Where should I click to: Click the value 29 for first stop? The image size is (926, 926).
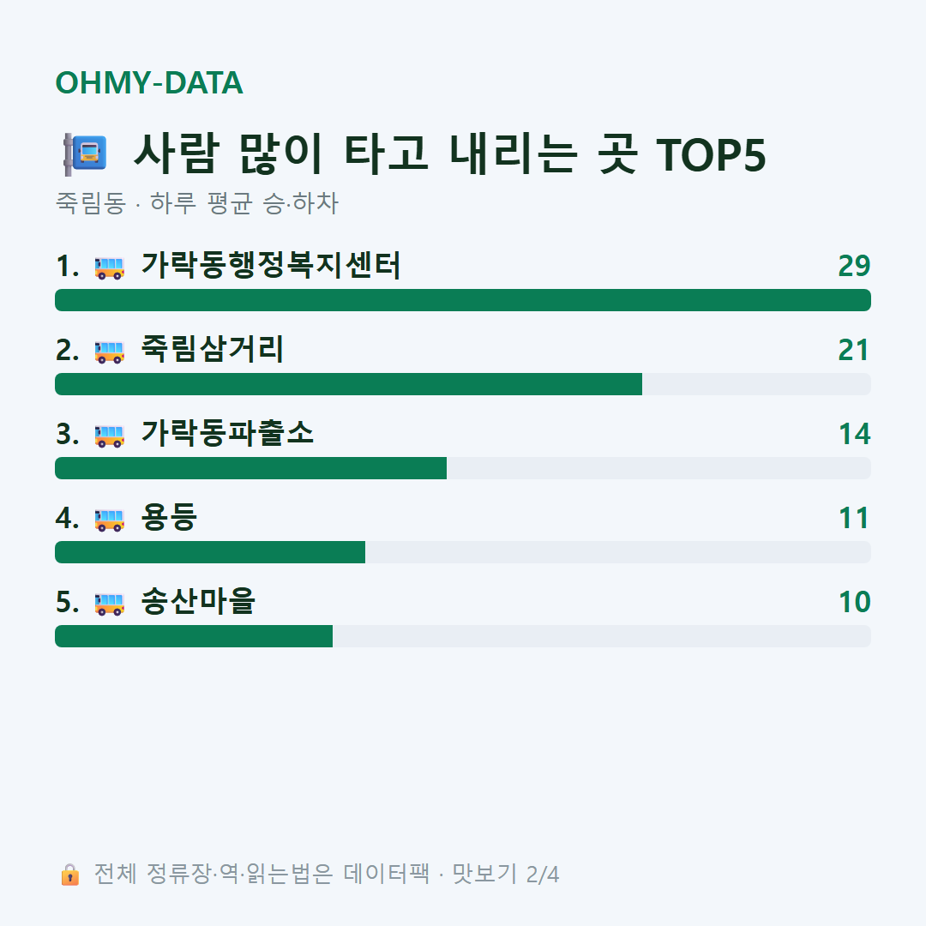(854, 266)
